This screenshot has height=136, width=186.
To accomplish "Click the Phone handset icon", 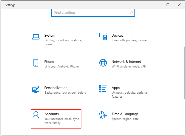I will click(x=36, y=63).
